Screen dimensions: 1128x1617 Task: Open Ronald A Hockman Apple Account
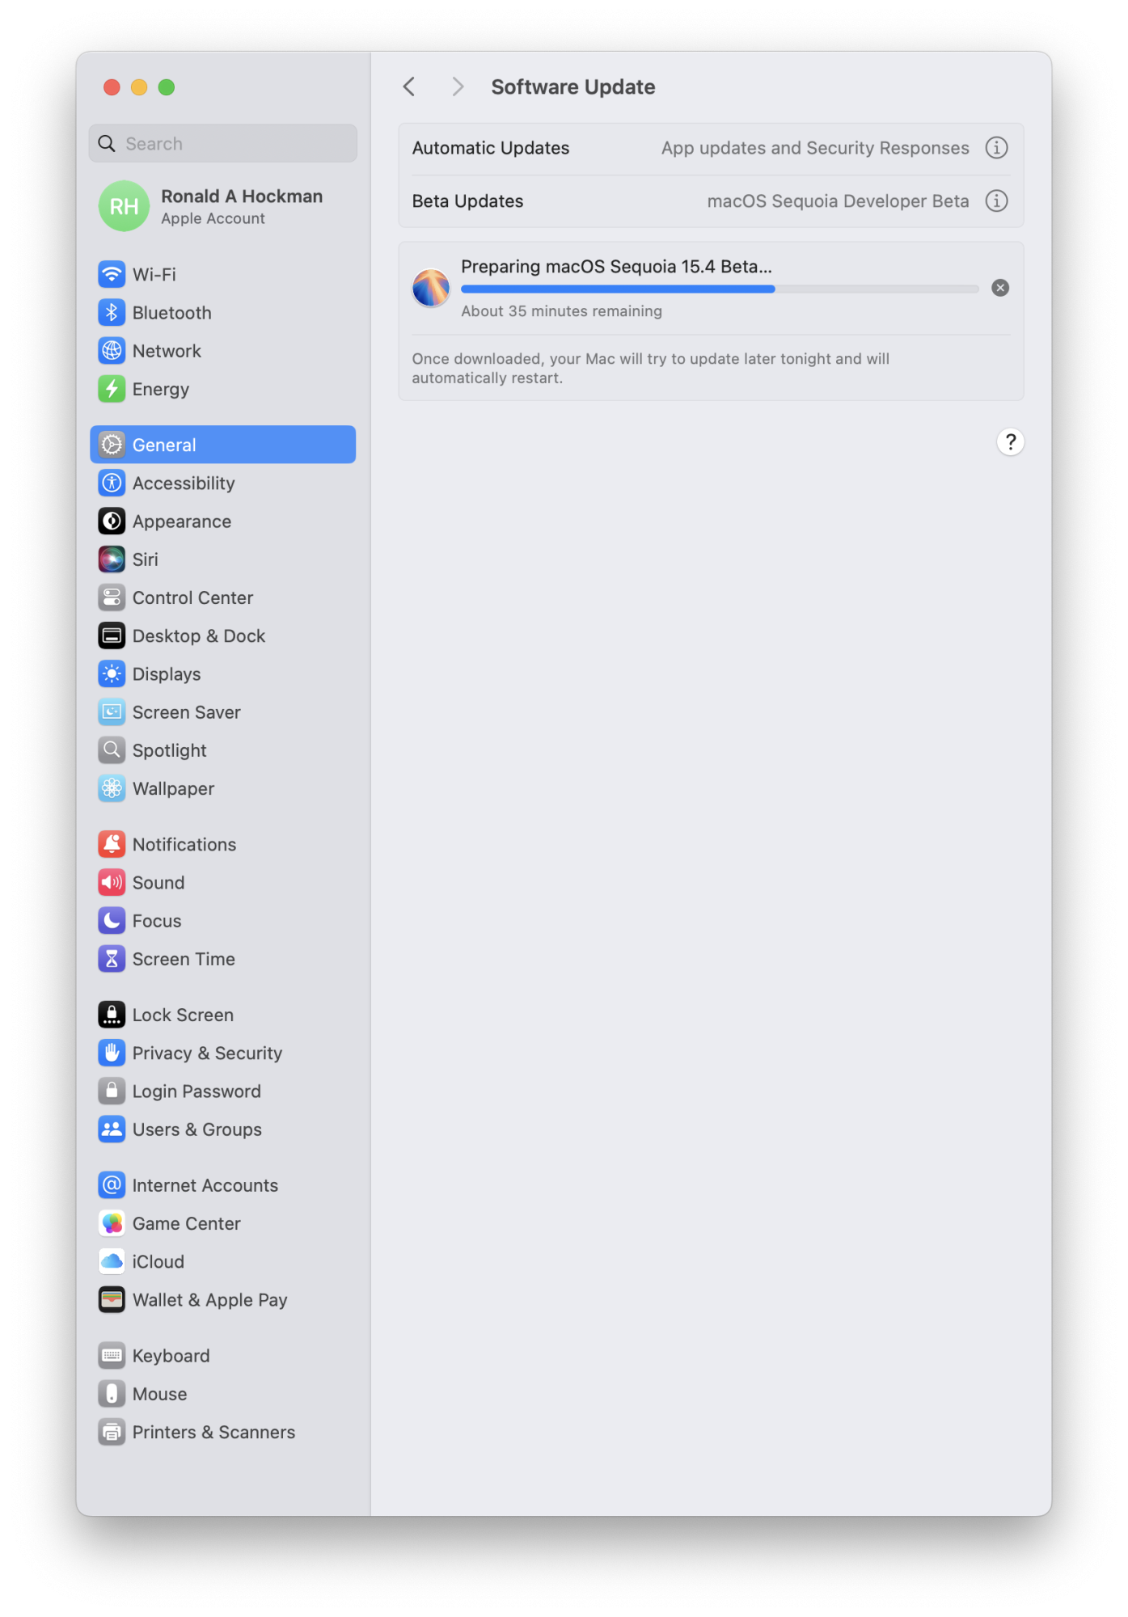222,206
